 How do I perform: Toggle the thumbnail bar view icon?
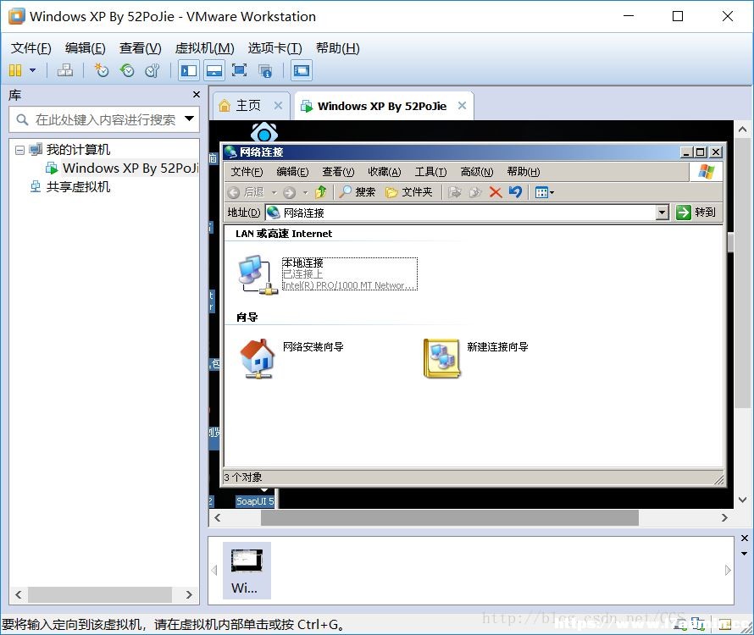(x=214, y=70)
